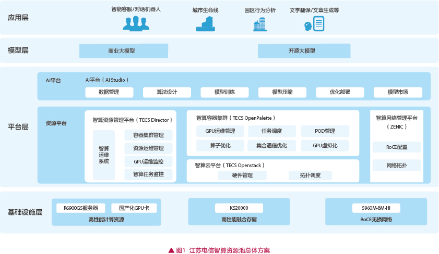Click the 高性能计算资源 caption

106,220
